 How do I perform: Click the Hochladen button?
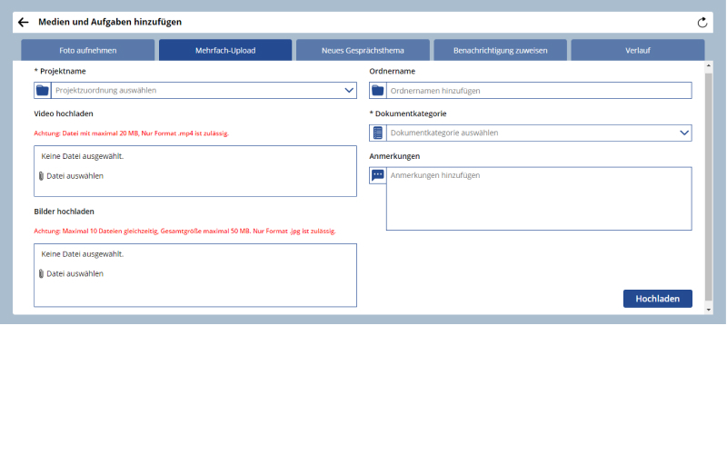657,299
